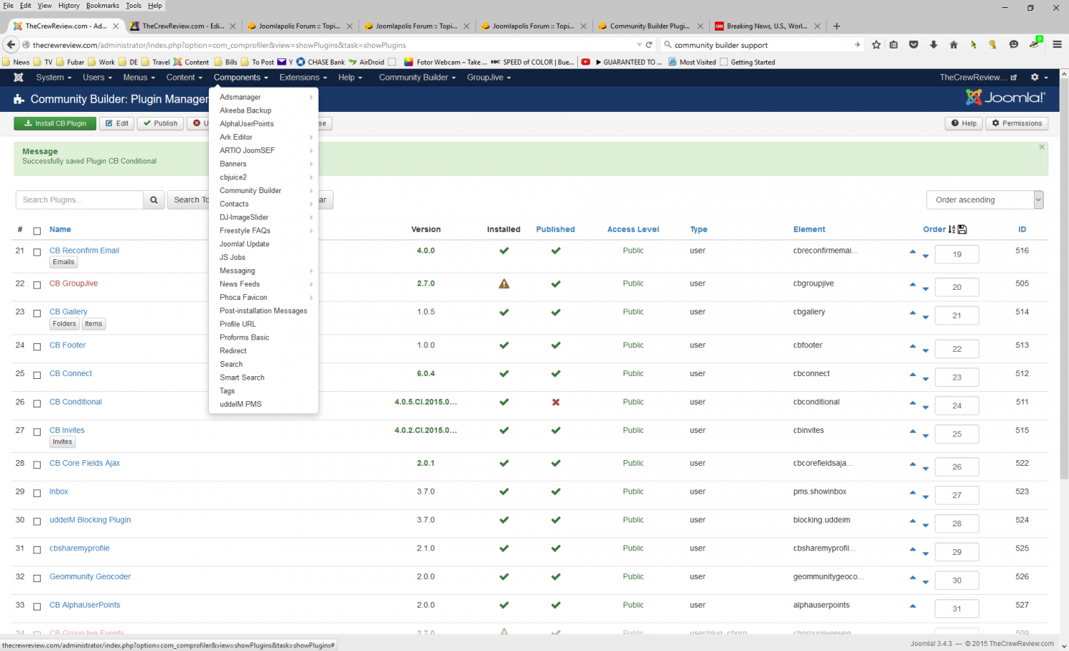Expand the Extensions admin menu

click(303, 78)
